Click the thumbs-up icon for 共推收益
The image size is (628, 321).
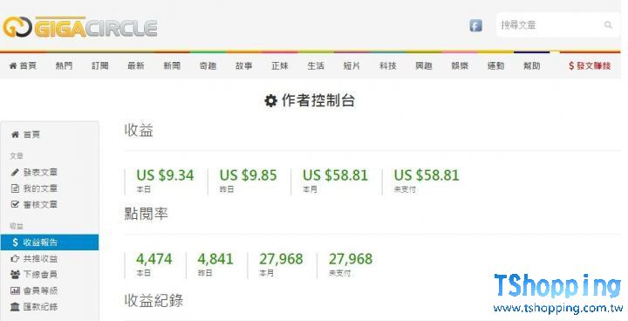tap(15, 258)
